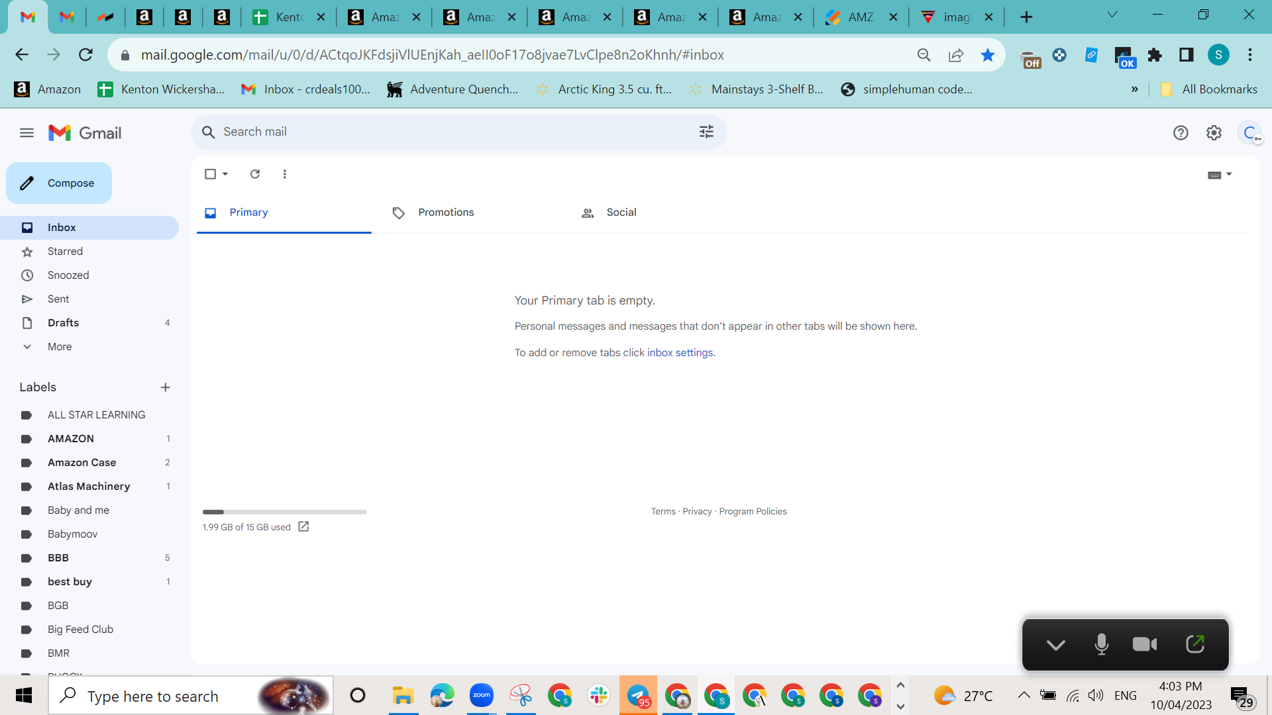This screenshot has height=715, width=1272.
Task: Open Chrome tab search dropdown arrow
Action: pyautogui.click(x=1112, y=15)
